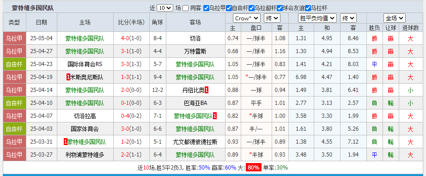Uncheck the 球会友谊 league filter
Screen dimensions: 426x176
[280, 8]
